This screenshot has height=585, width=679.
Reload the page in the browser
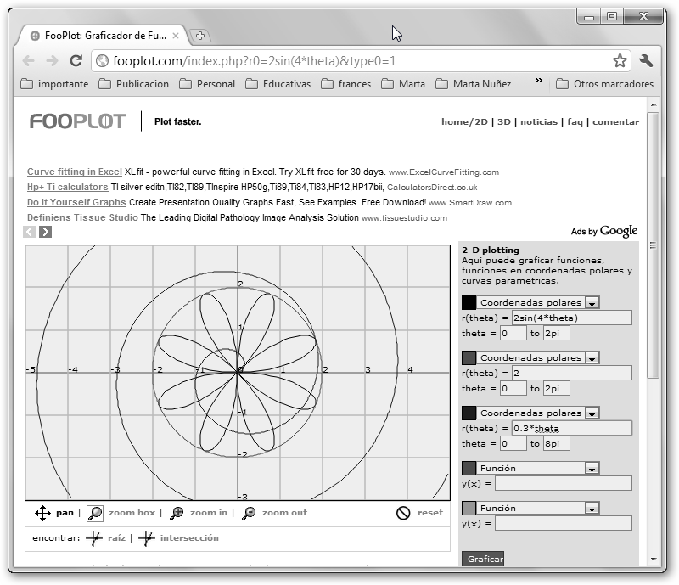(x=76, y=60)
